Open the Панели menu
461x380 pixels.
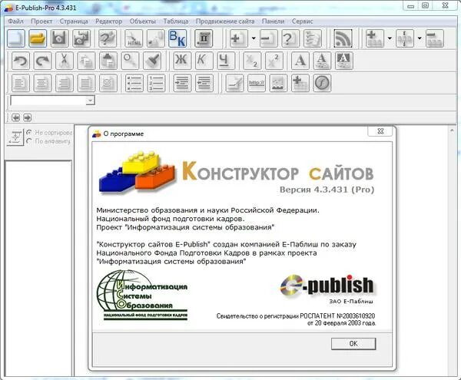coord(273,21)
